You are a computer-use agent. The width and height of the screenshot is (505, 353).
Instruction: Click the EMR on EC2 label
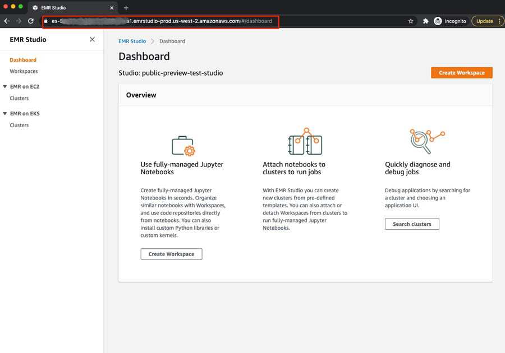pos(25,86)
